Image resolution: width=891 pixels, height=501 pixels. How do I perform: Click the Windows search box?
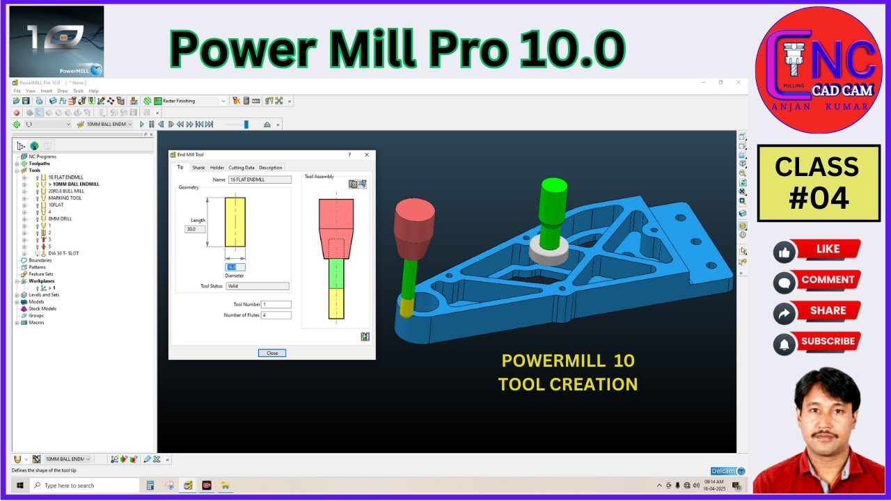coord(85,485)
